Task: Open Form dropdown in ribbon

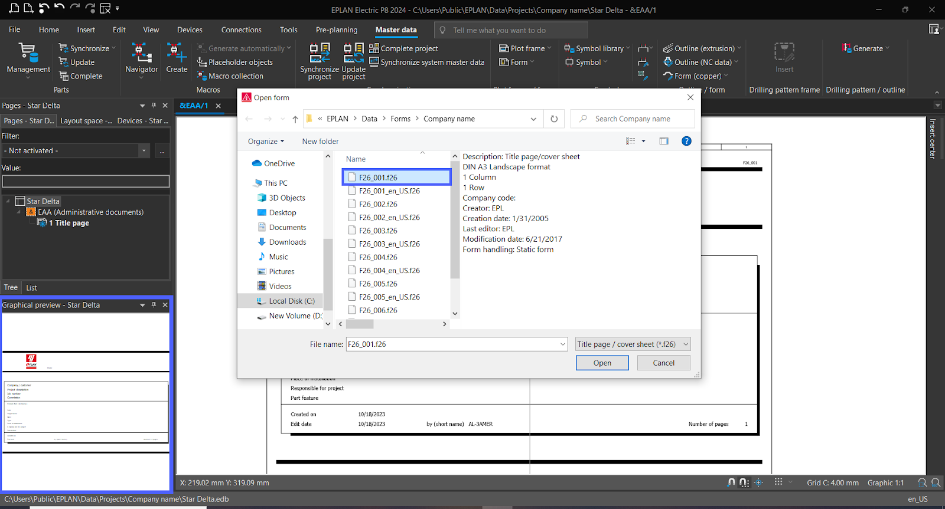Action: point(516,62)
